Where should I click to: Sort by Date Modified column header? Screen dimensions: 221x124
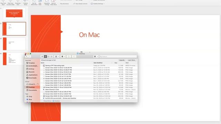point(98,63)
